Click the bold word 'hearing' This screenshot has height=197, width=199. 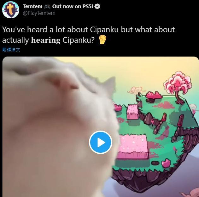click(x=46, y=40)
